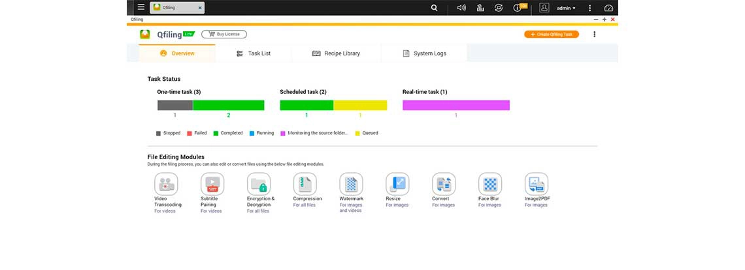Expand the admin account dropdown
Screen dimensions: 745x270
pos(567,8)
